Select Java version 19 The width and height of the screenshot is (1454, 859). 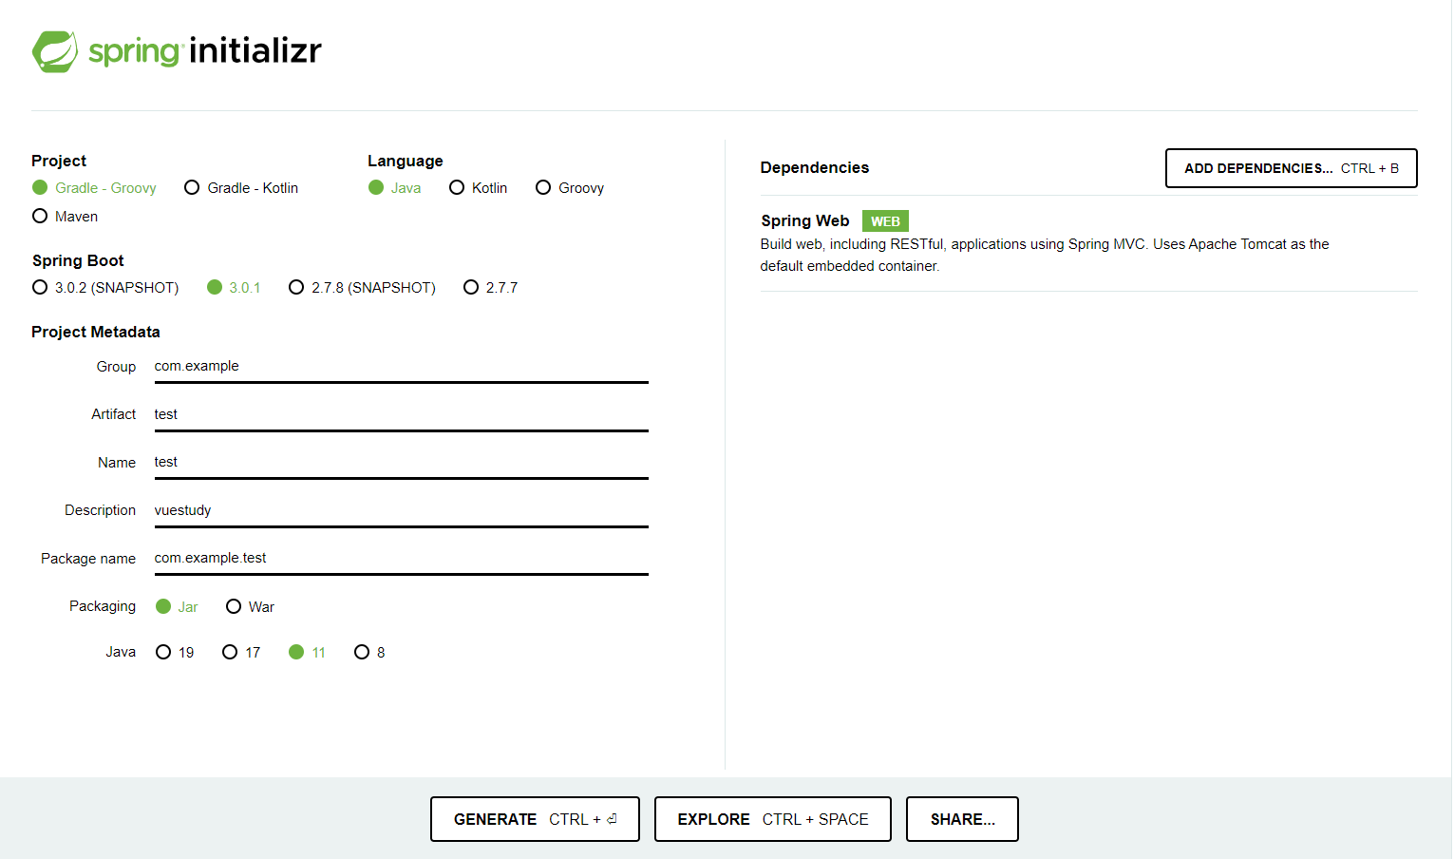175,653
